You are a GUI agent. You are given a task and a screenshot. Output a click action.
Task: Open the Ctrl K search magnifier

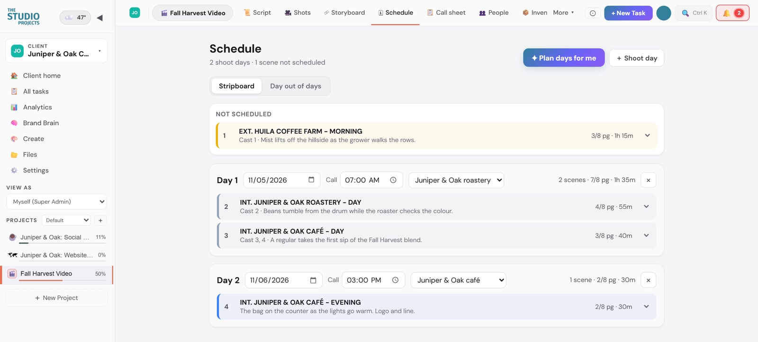[x=685, y=13]
